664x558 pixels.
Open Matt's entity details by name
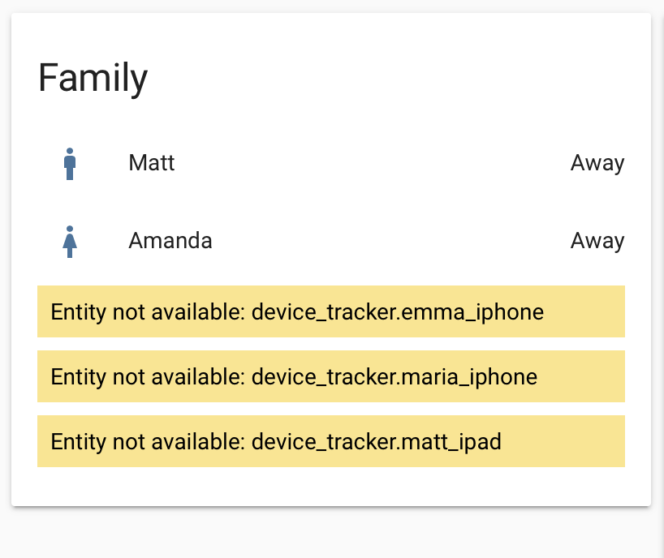tap(152, 163)
